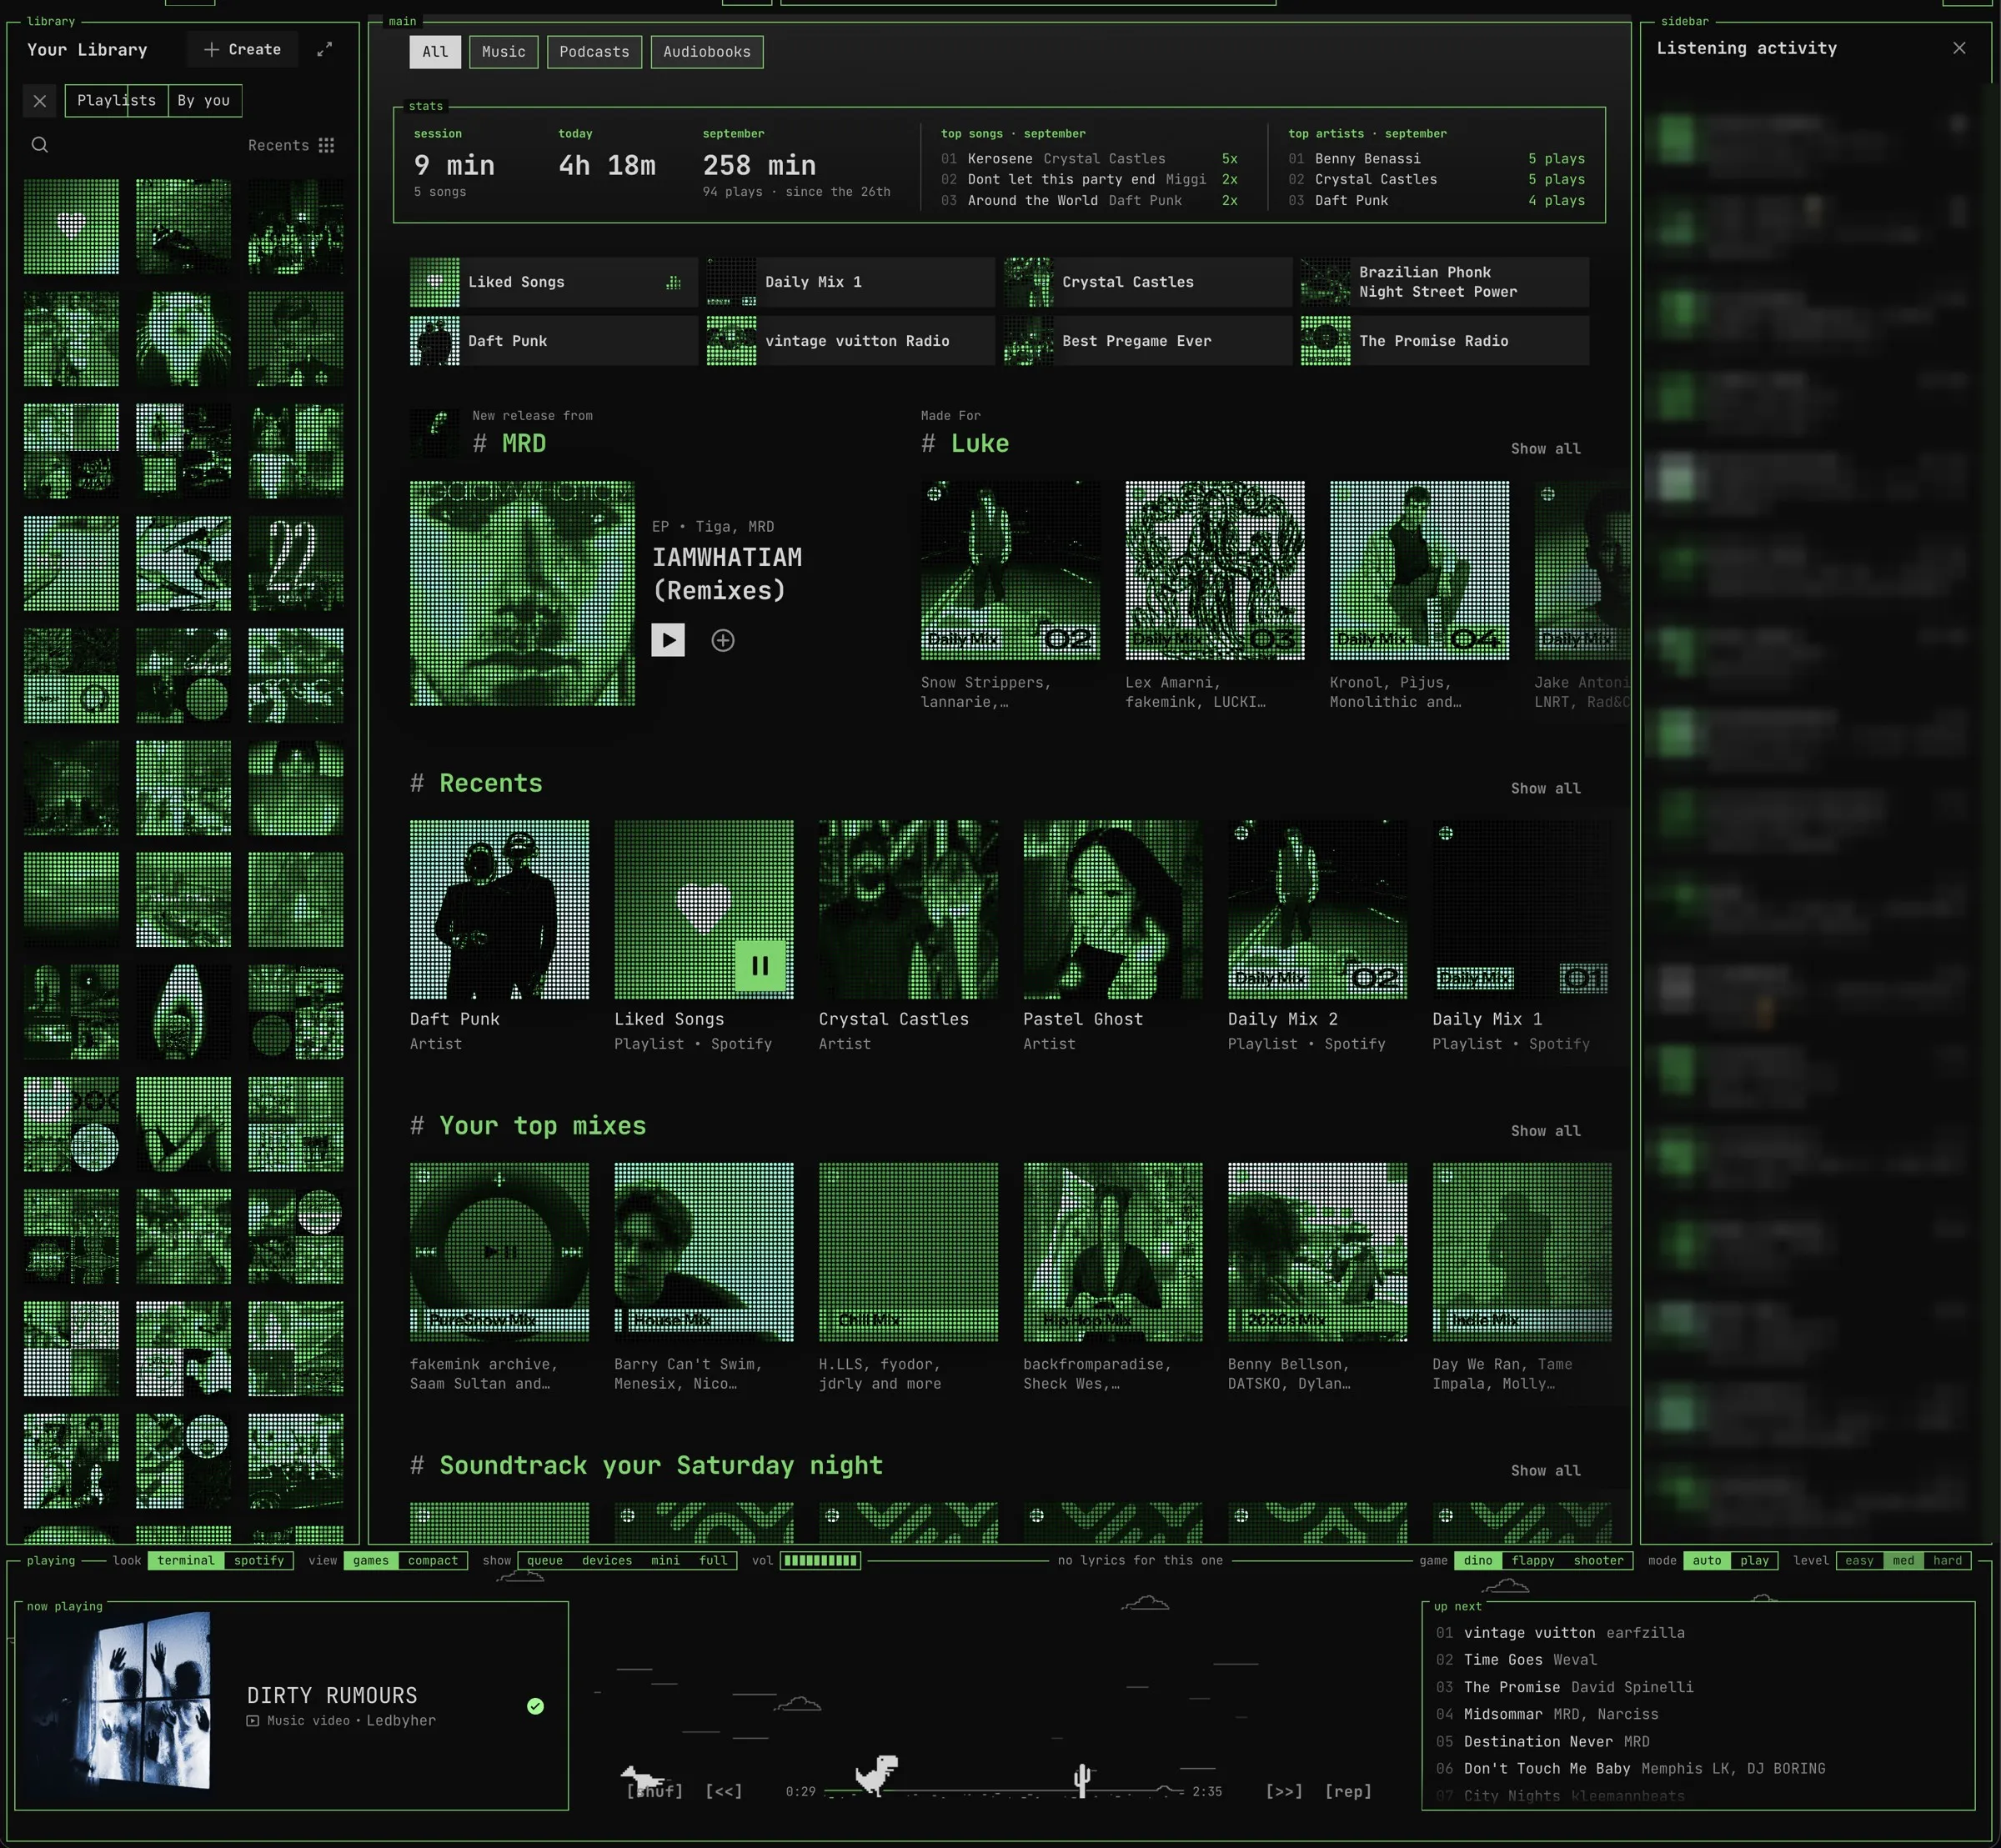Show the devices panel
This screenshot has height=1848, width=2001.
607,1560
